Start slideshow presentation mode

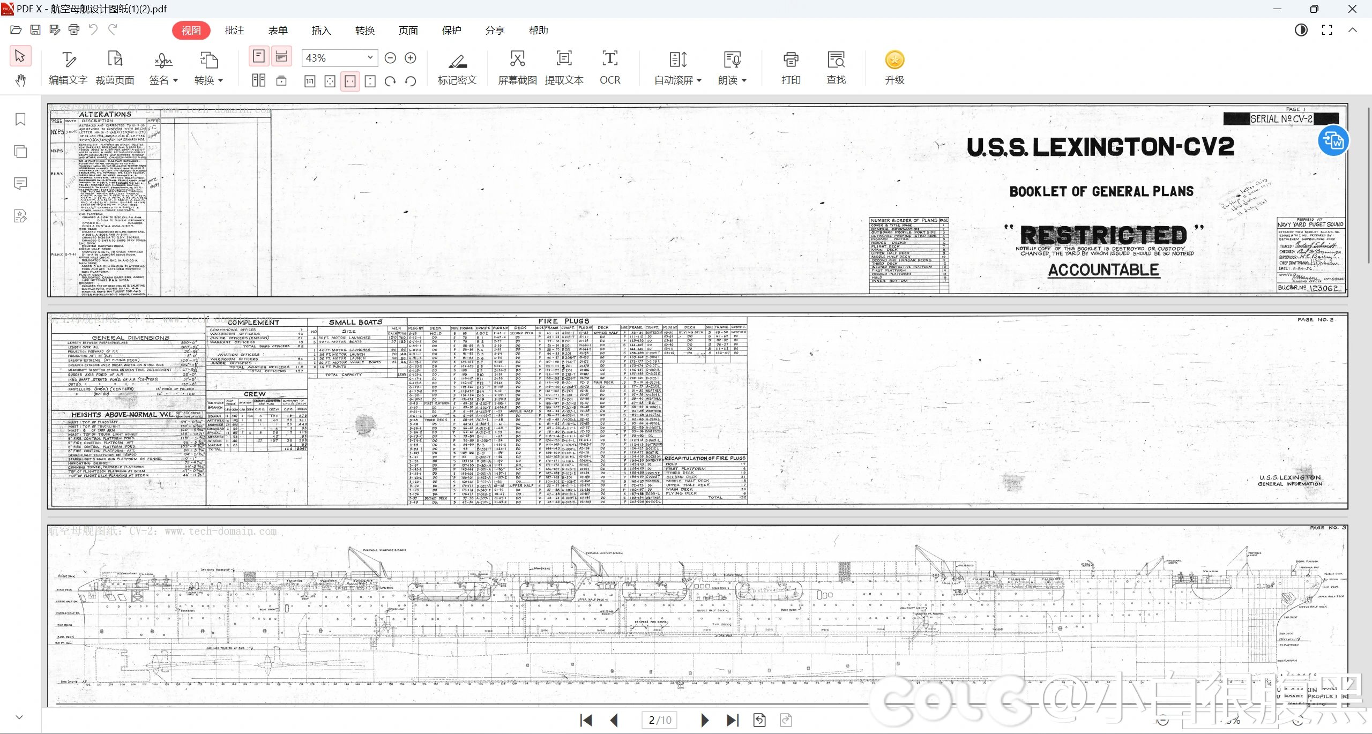point(281,80)
